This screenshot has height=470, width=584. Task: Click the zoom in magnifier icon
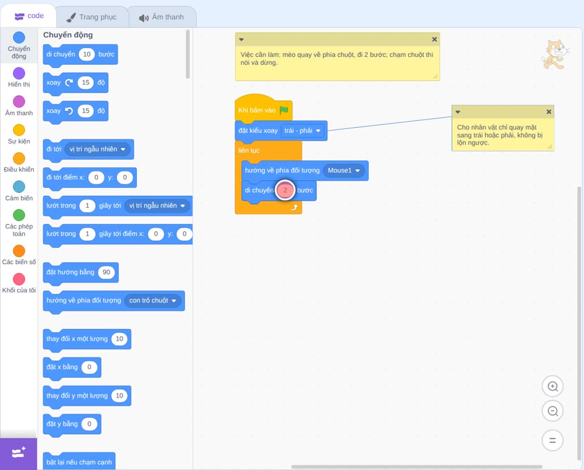pos(552,387)
